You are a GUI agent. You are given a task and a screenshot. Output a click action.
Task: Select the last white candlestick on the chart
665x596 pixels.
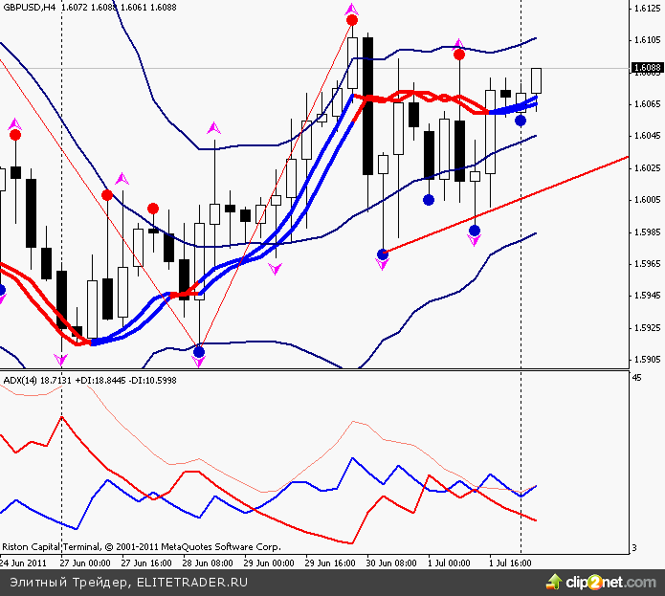click(x=537, y=80)
